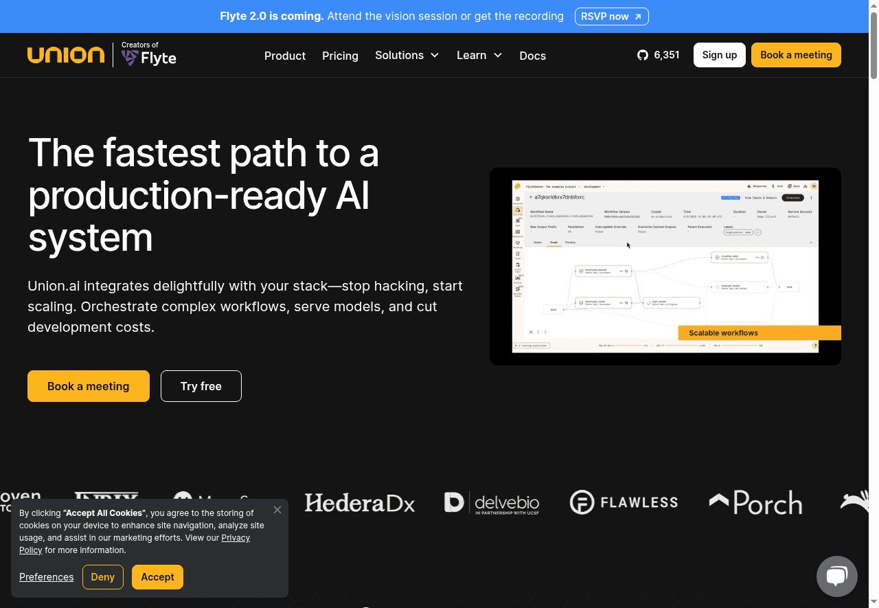The width and height of the screenshot is (879, 608).
Task: Click the Flawless logo
Action: tap(624, 503)
